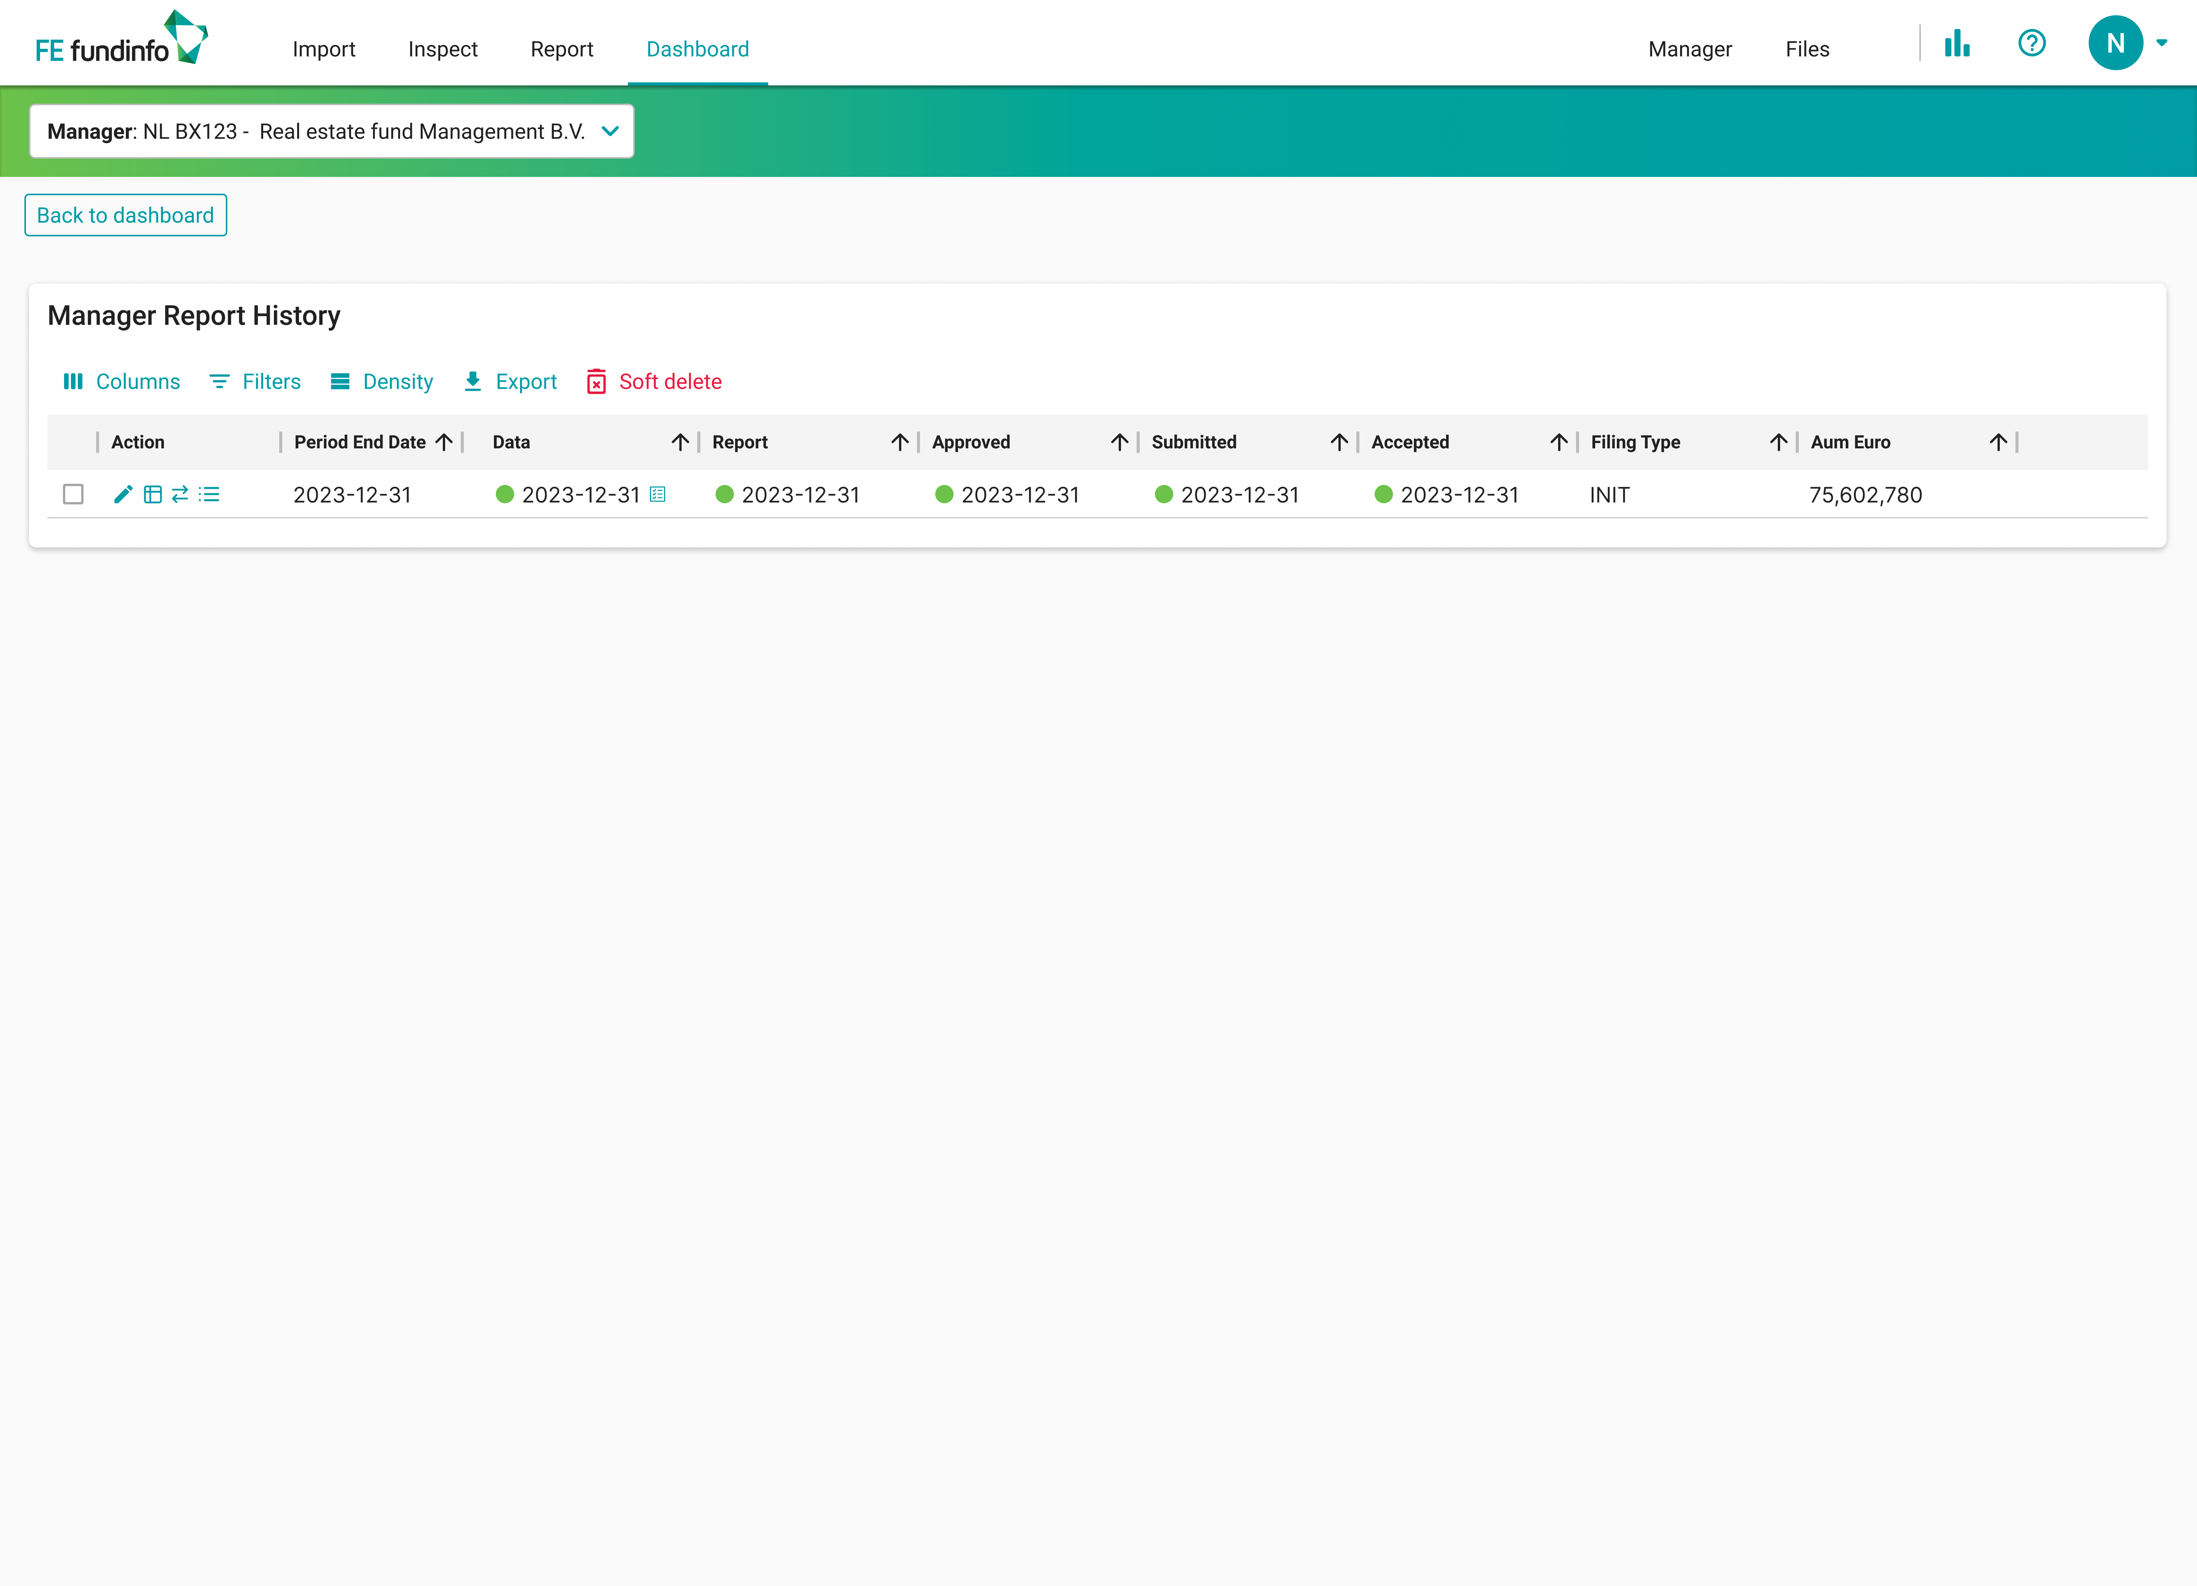The image size is (2197, 1586).
Task: Click the Export button
Action: [x=510, y=382]
